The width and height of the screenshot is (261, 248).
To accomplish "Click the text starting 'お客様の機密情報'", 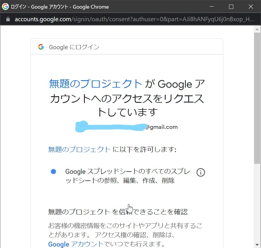I will pos(125,235).
